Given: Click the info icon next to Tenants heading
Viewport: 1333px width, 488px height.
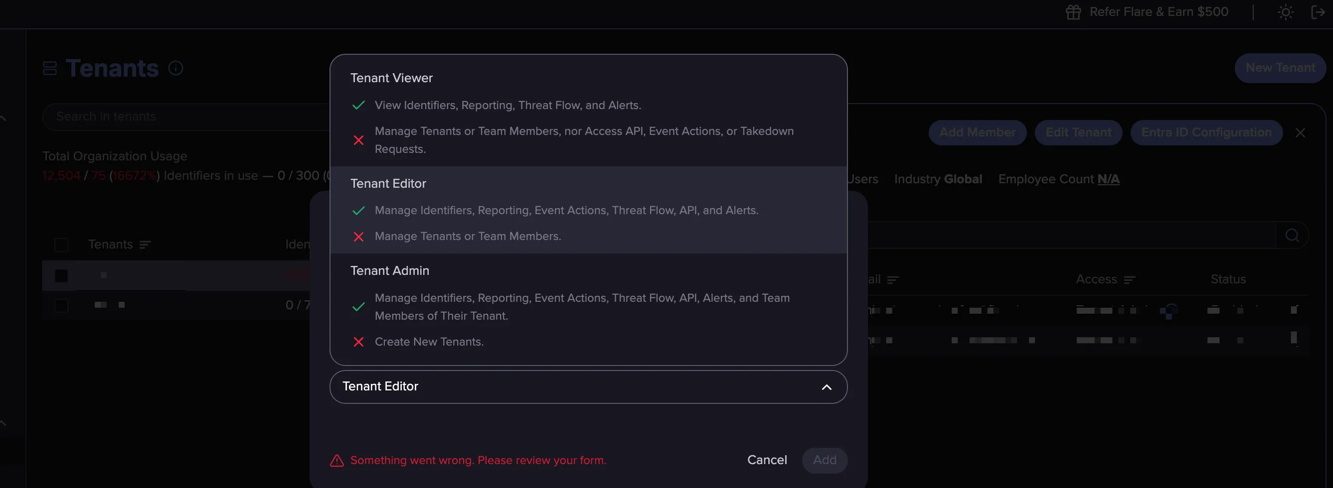Looking at the screenshot, I should [x=176, y=68].
